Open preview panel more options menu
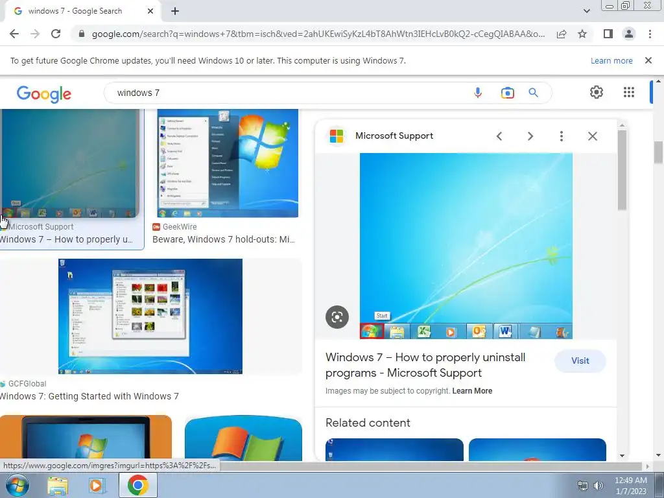The image size is (664, 498). pyautogui.click(x=561, y=136)
